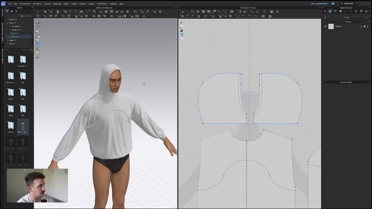
Task: Toggle the blue-highlighted side icon in 2D window
Action: coord(182,35)
